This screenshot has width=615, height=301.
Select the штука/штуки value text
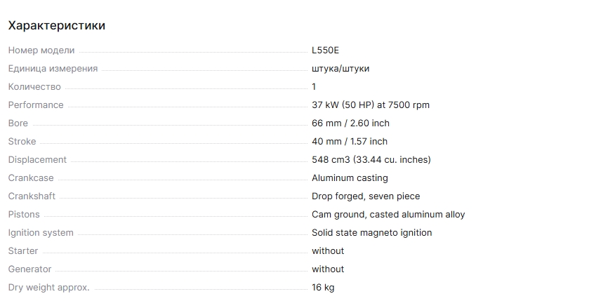point(340,69)
